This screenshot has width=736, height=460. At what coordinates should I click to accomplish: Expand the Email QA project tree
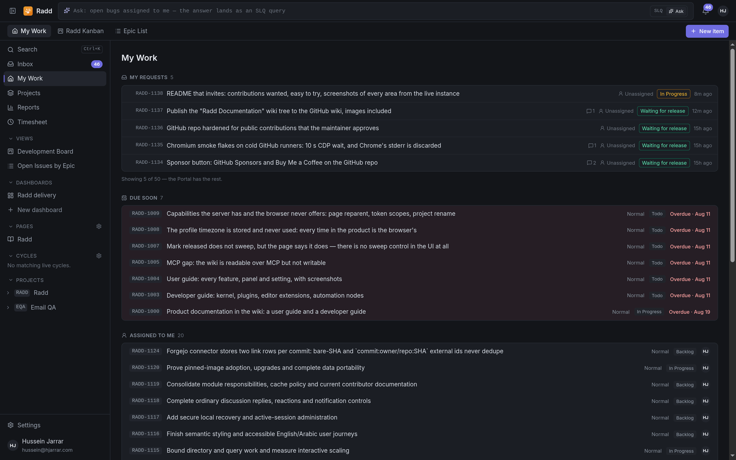(x=8, y=308)
